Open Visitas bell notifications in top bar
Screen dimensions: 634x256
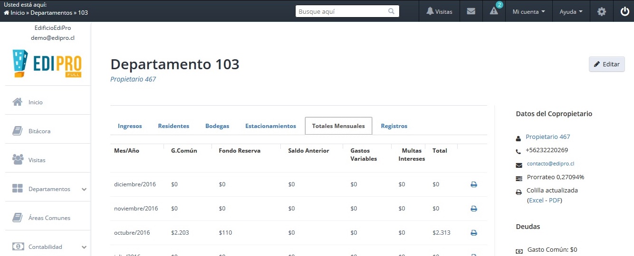(439, 11)
